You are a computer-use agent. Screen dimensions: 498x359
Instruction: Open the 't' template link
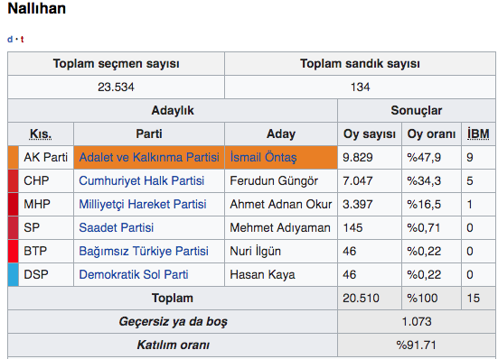(x=23, y=40)
